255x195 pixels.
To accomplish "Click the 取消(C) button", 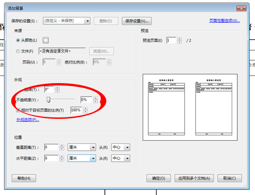I will pyautogui.click(x=230, y=178).
